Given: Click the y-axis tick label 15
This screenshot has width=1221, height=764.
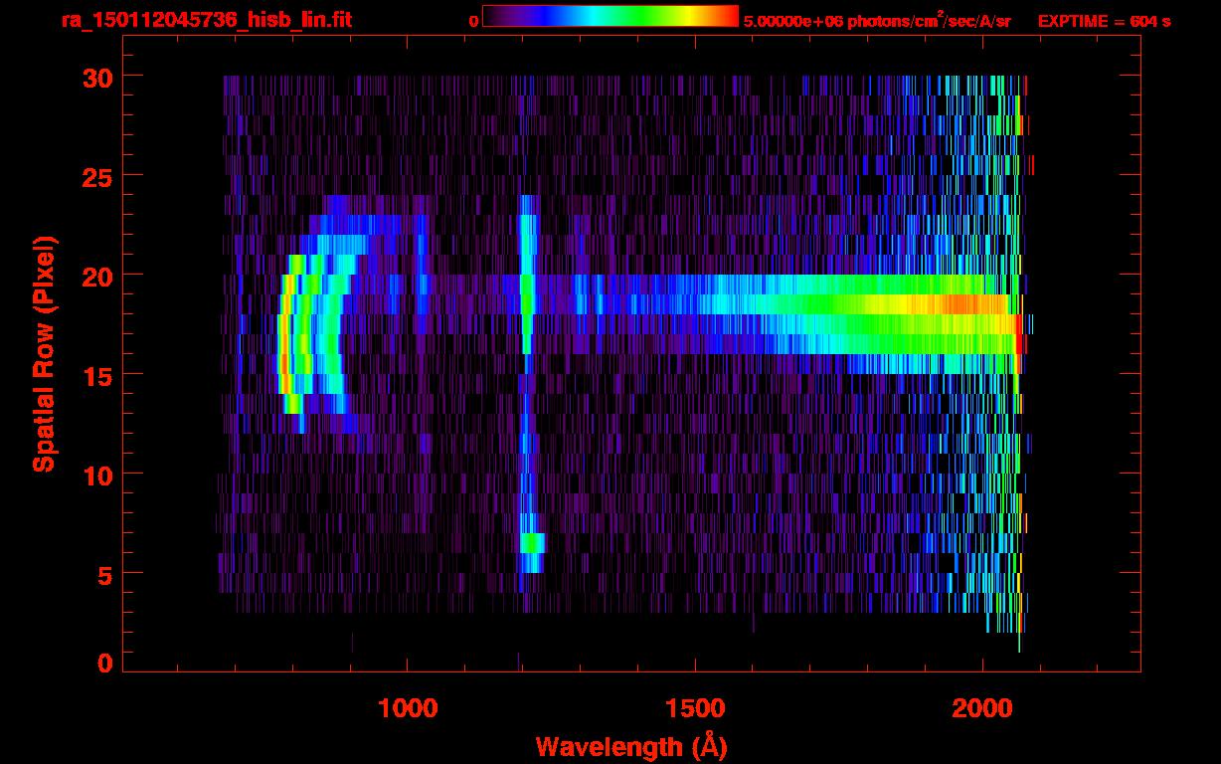Looking at the screenshot, I should (x=97, y=375).
